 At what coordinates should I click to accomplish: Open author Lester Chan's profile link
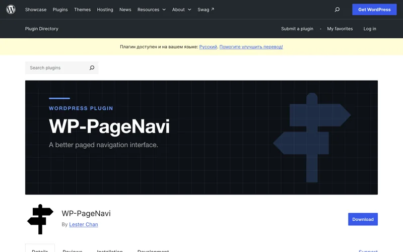84,224
